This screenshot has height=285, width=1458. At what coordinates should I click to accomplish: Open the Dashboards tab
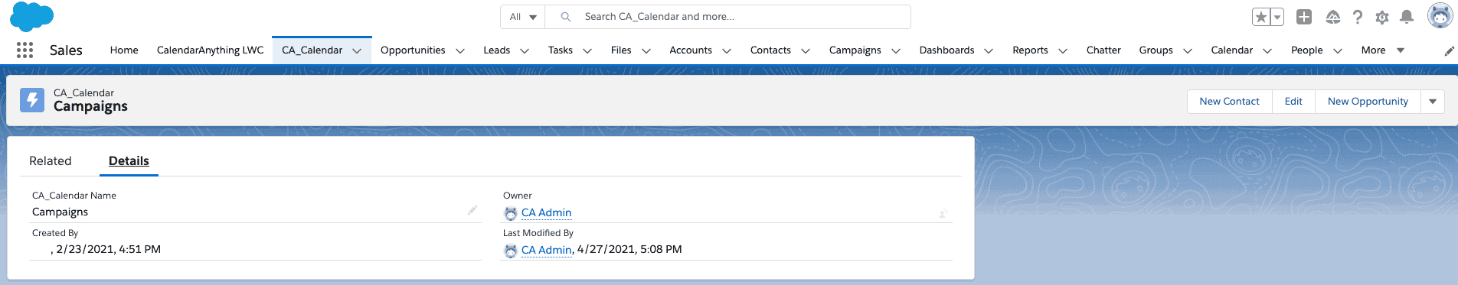click(x=946, y=50)
